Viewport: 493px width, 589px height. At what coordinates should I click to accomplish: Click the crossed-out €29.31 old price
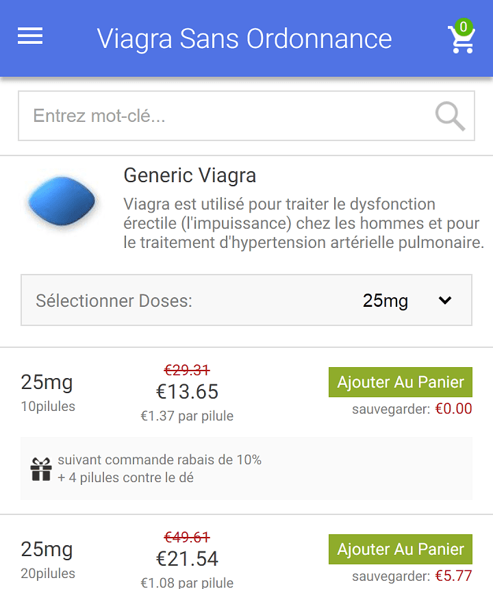point(187,371)
